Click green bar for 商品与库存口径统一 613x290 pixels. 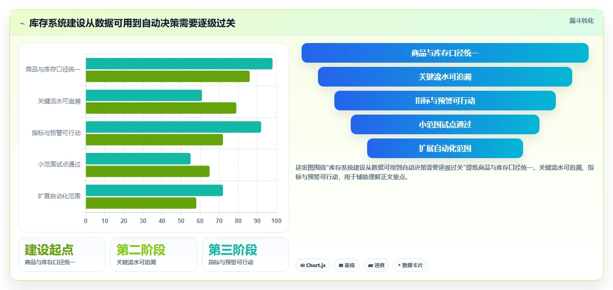pyautogui.click(x=168, y=76)
